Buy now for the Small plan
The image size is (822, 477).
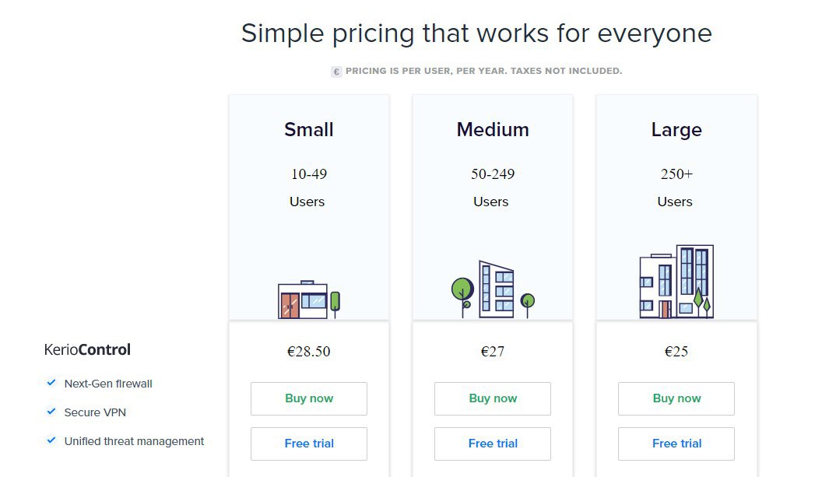pyautogui.click(x=309, y=399)
